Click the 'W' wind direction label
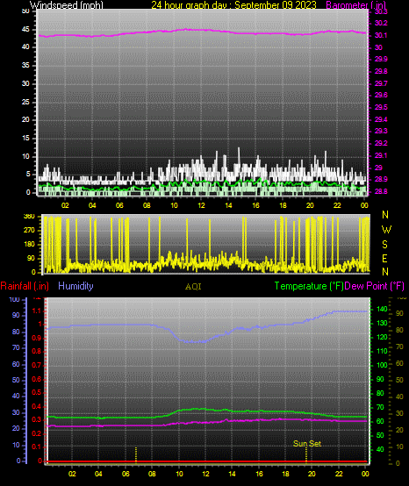 (386, 230)
